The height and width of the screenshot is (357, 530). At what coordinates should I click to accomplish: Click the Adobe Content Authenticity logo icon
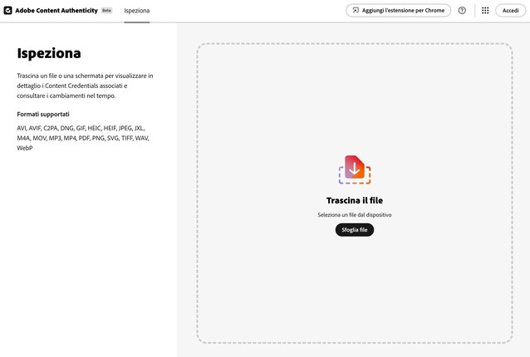click(7, 11)
